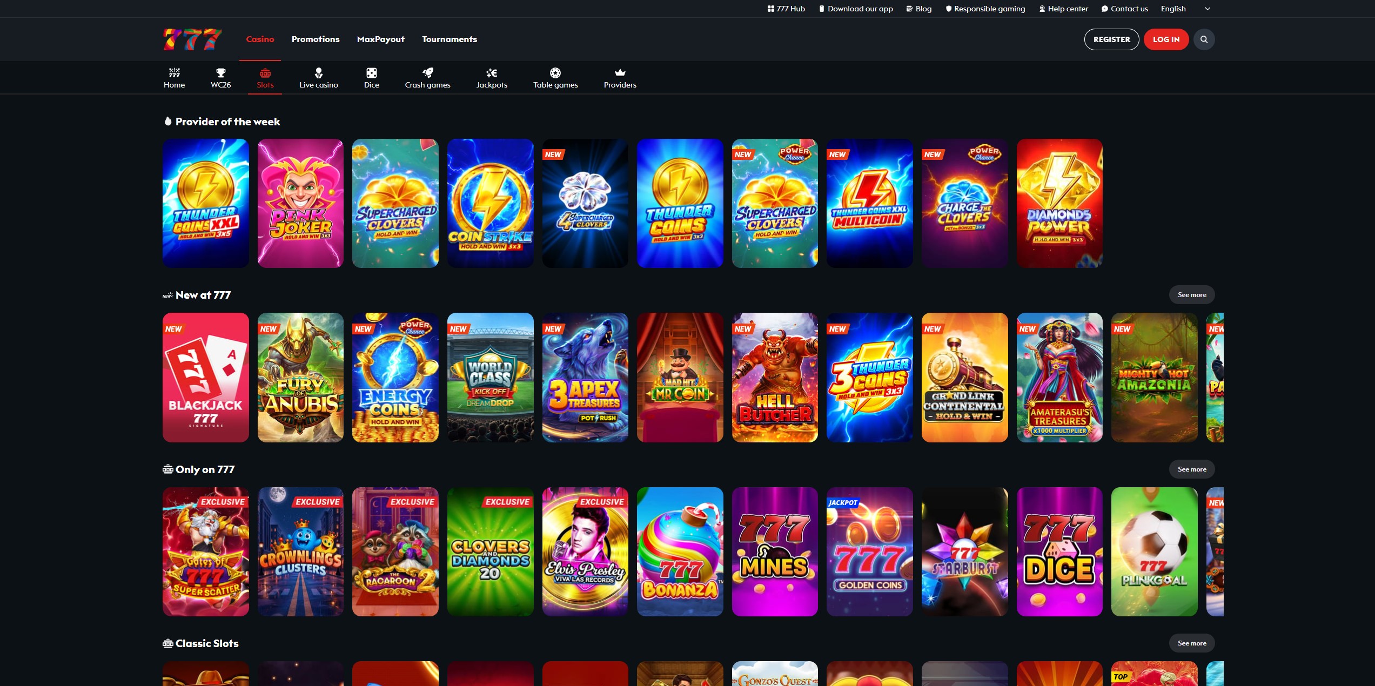This screenshot has height=686, width=1375.
Task: Click See more for Classic Slots
Action: (1192, 643)
